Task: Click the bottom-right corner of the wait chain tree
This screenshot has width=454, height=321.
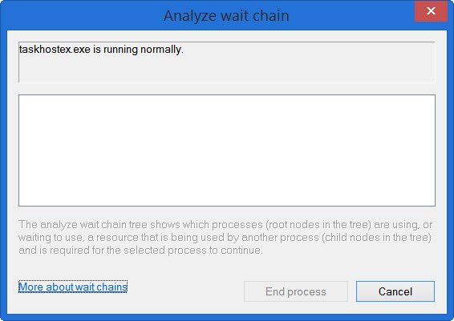Action: tap(432, 203)
